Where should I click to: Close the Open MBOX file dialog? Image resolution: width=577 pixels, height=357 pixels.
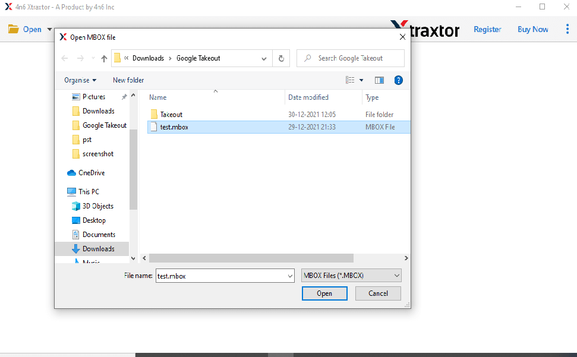click(x=402, y=37)
